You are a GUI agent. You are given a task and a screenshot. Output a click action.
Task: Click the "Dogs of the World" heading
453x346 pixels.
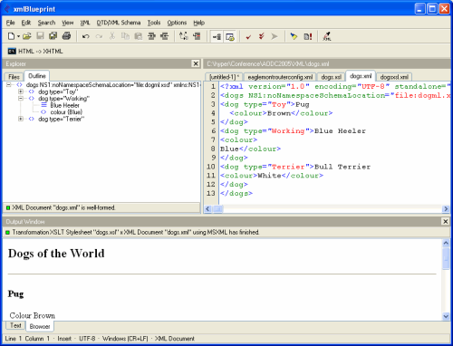click(56, 254)
